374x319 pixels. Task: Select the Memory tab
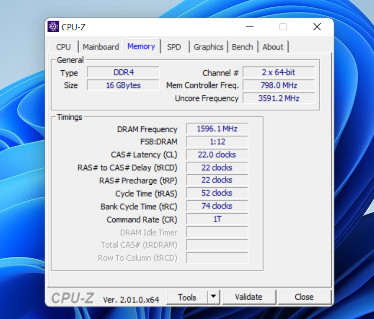coord(141,46)
